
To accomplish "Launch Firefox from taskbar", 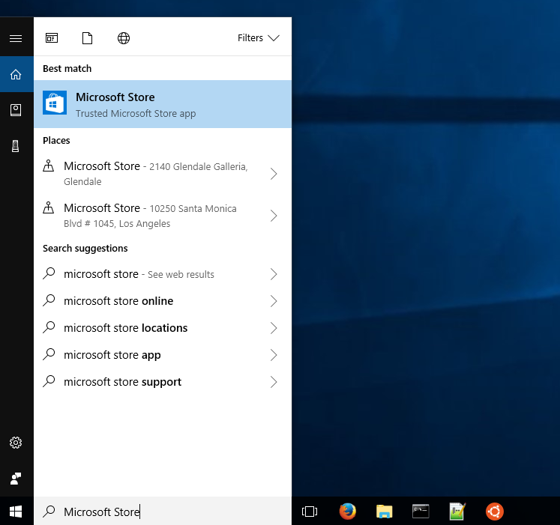I will click(348, 511).
